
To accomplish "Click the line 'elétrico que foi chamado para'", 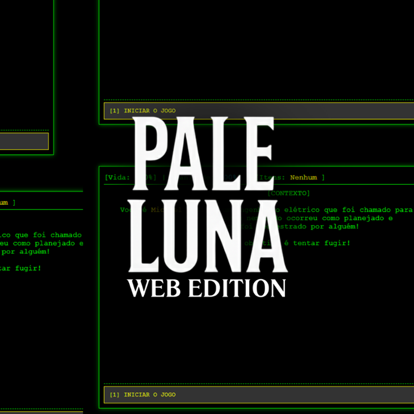I will [x=348, y=210].
